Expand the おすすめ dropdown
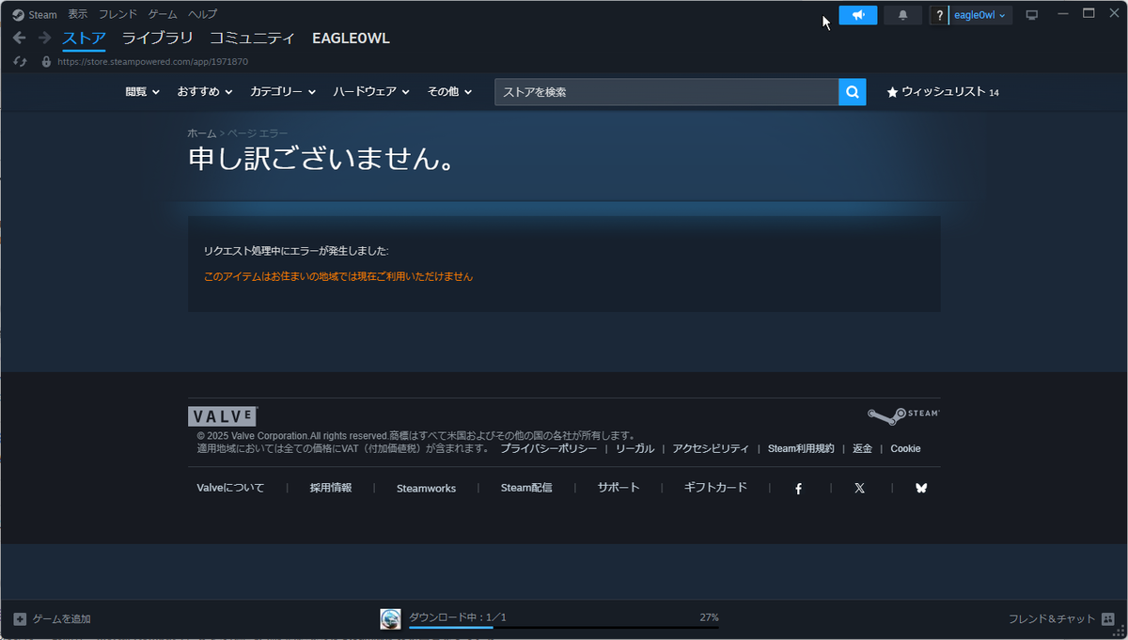Viewport: 1128px width, 640px height. coord(205,92)
